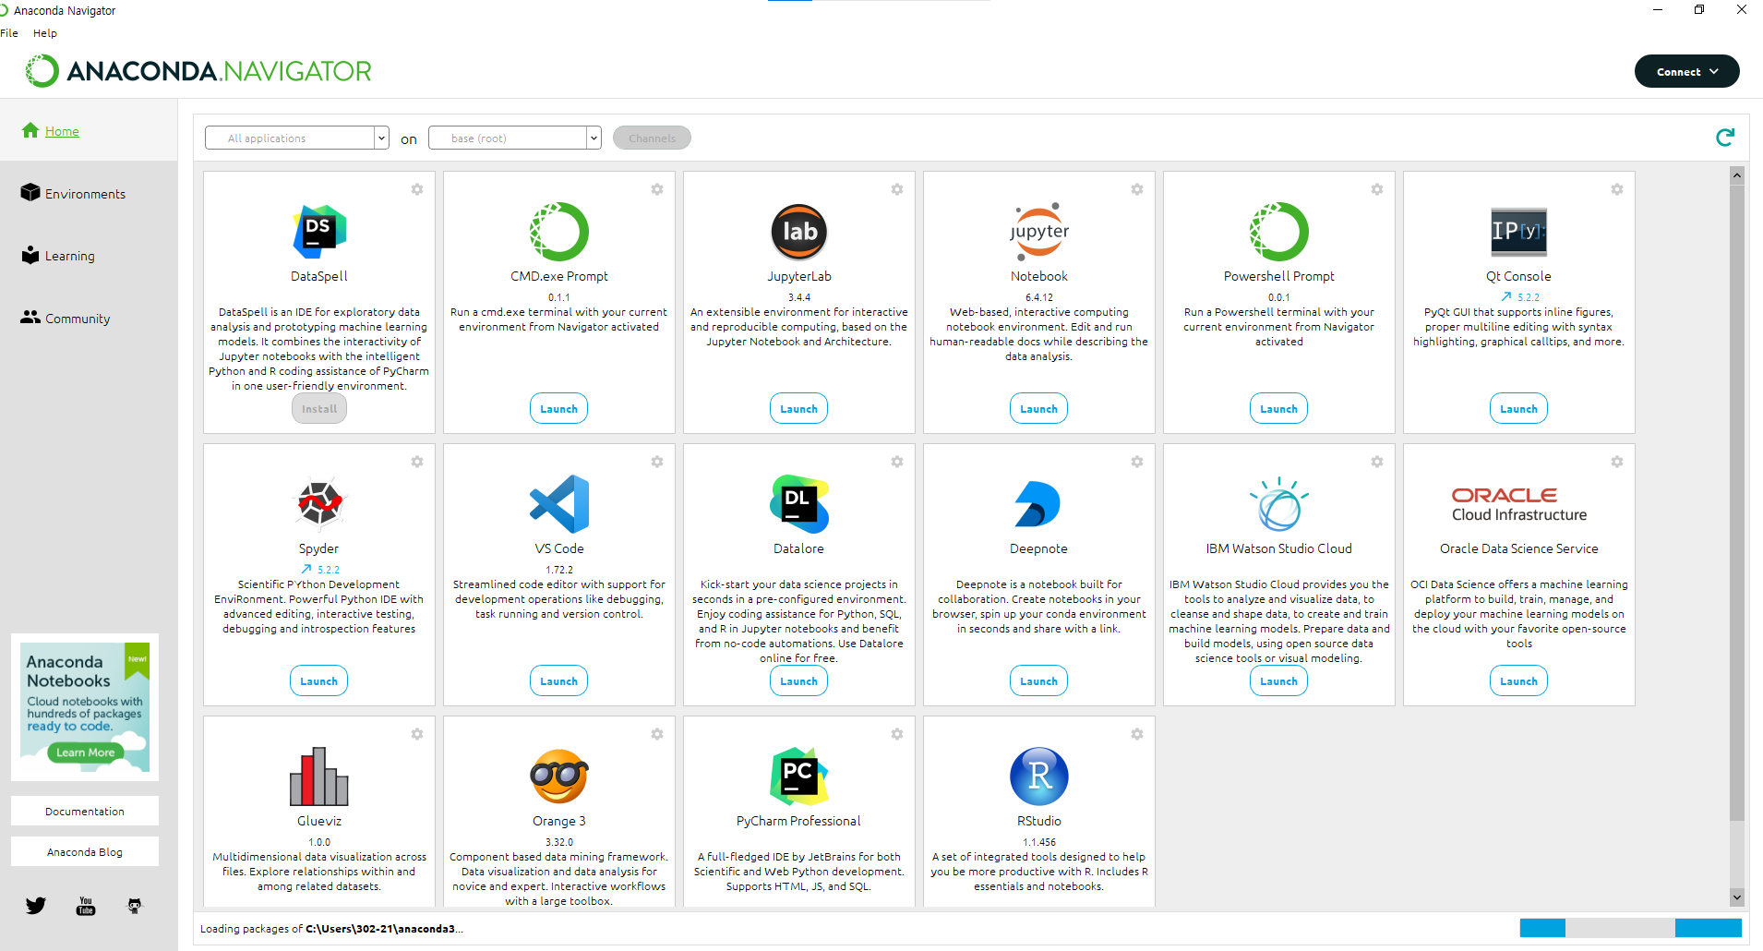Click the vertical scrollbar down arrow

[1737, 897]
